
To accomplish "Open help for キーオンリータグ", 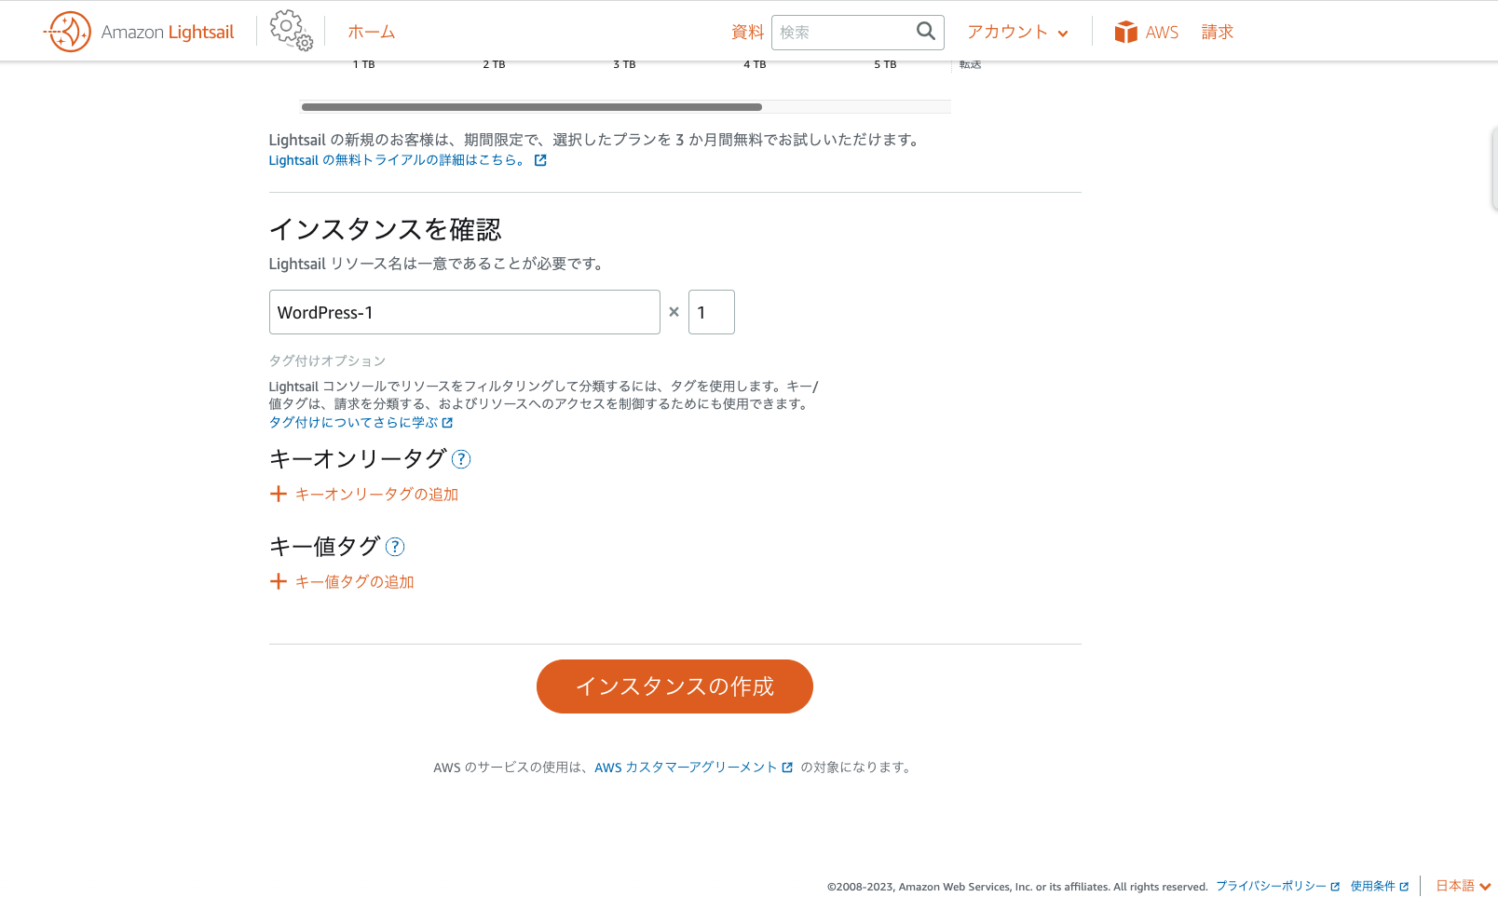I will pos(461,459).
